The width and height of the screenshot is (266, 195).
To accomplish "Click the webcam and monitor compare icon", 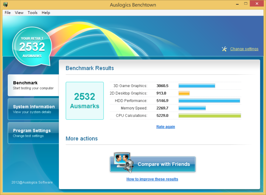I will (x=124, y=162).
